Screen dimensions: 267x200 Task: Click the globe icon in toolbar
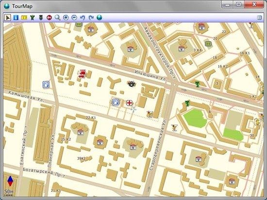tap(100, 17)
